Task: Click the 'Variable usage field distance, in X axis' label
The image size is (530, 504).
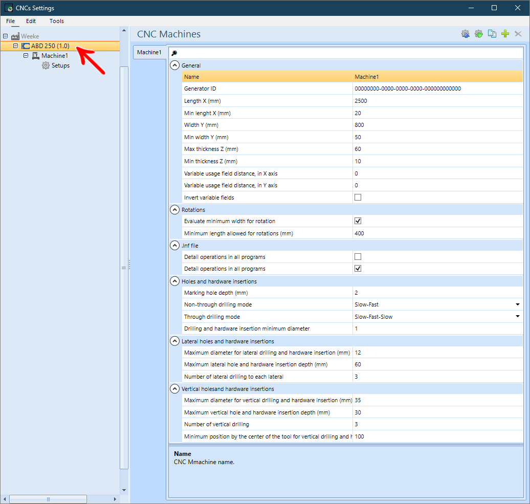Action: click(x=231, y=174)
